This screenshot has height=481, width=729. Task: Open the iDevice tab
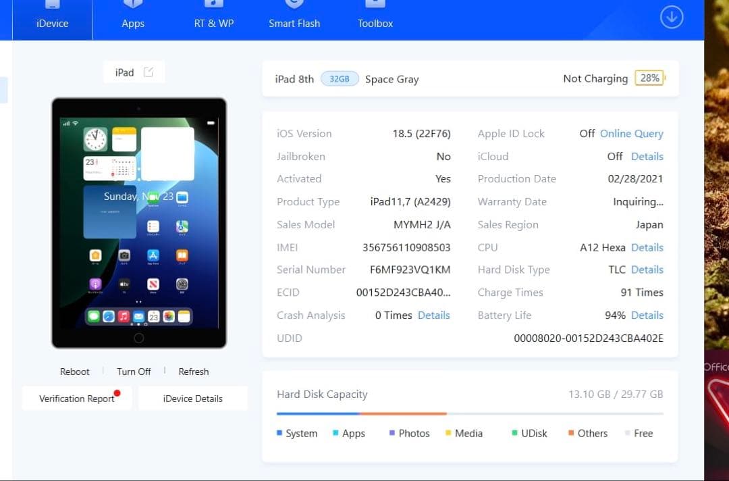pyautogui.click(x=52, y=20)
